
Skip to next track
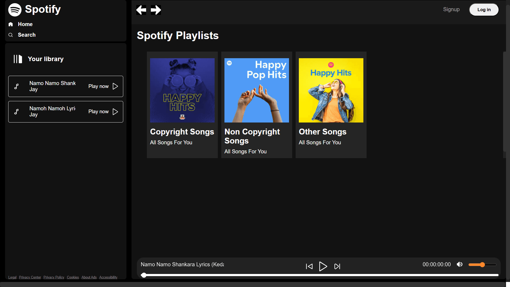[x=337, y=266]
